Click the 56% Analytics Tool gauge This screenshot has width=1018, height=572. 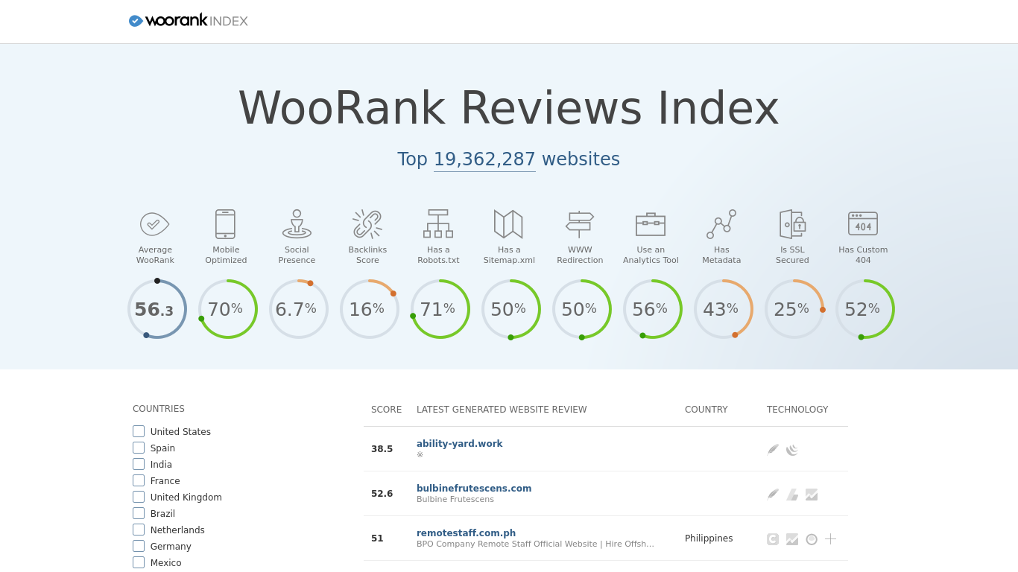tap(652, 309)
